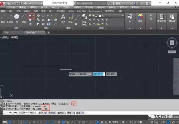Expand the 图层 (Layers) panel
Screen dimensions: 179x124
tap(103, 28)
